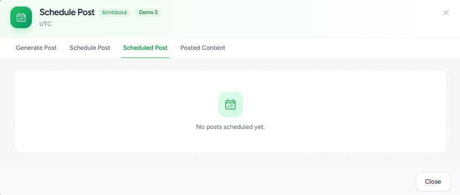Click the UTC timezone label
This screenshot has width=460, height=195.
(45, 24)
